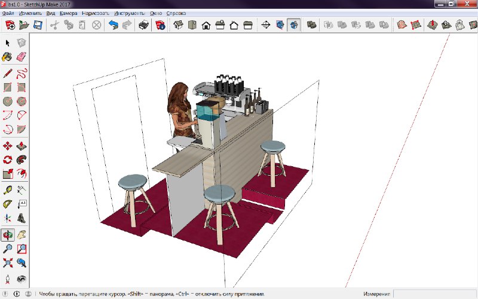Select the Pan hand tool
Image resolution: width=478 pixels, height=299 pixels.
pos(22,234)
